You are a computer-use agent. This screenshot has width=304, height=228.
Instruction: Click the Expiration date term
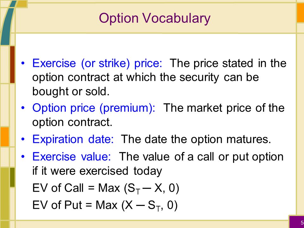73,139
